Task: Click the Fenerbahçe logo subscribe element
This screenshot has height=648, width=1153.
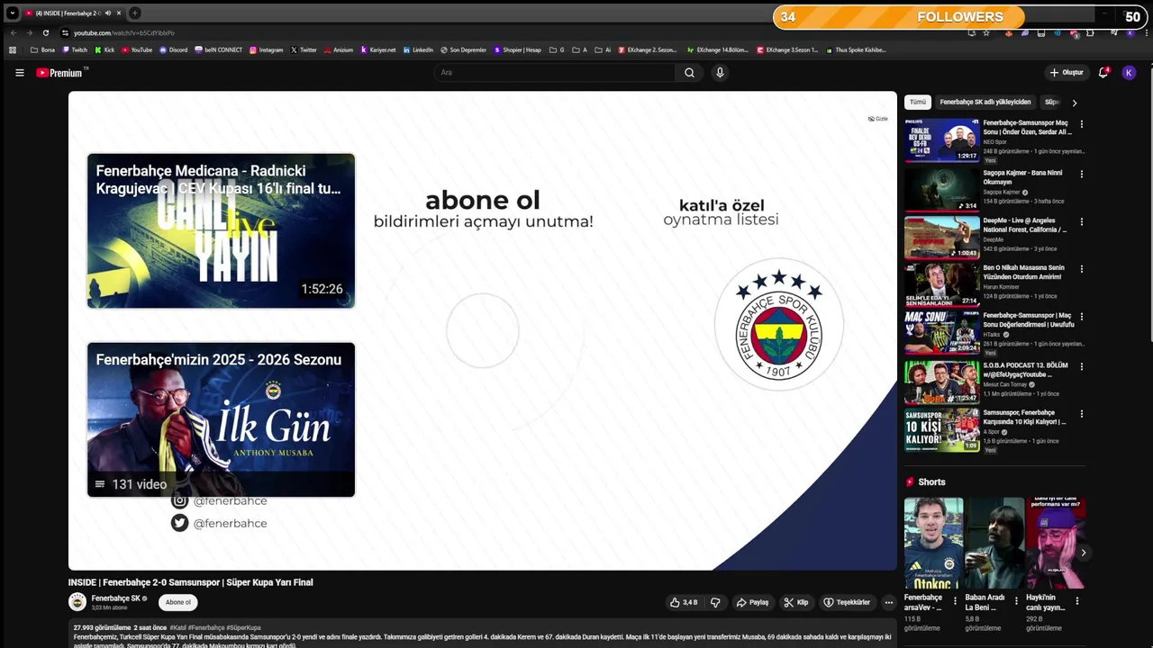Action: tap(779, 325)
